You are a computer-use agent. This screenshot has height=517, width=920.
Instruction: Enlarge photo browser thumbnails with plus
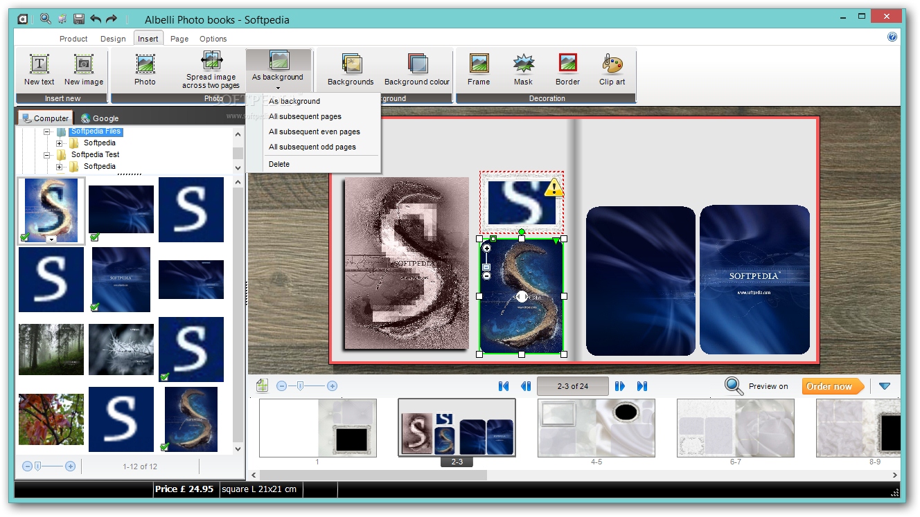pyautogui.click(x=70, y=466)
